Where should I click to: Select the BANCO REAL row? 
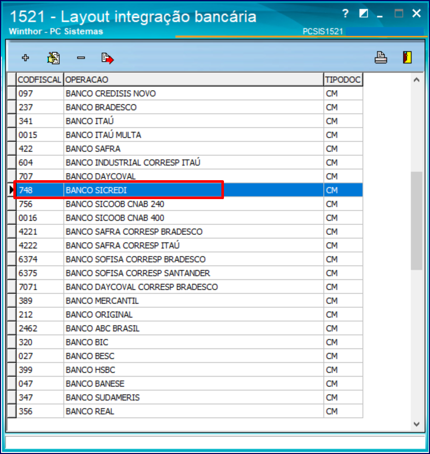coord(189,412)
